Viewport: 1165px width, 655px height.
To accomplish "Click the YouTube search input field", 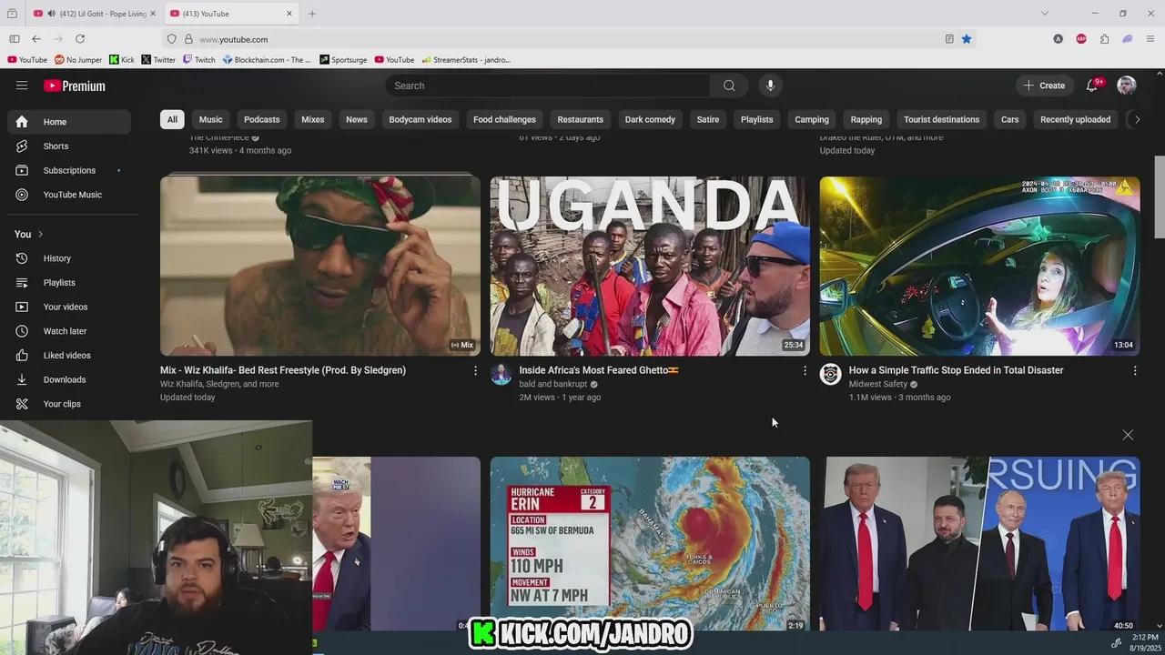I will (548, 86).
